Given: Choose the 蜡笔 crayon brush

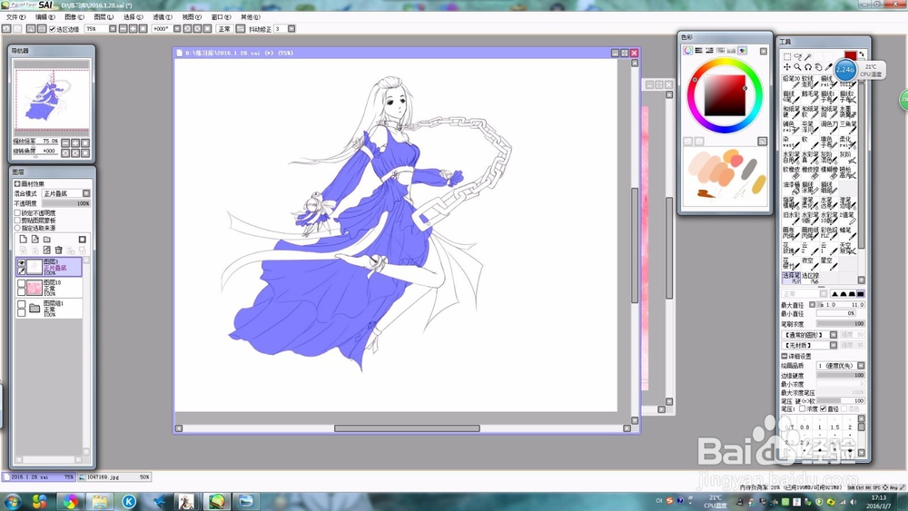Looking at the screenshot, I should pyautogui.click(x=848, y=233).
